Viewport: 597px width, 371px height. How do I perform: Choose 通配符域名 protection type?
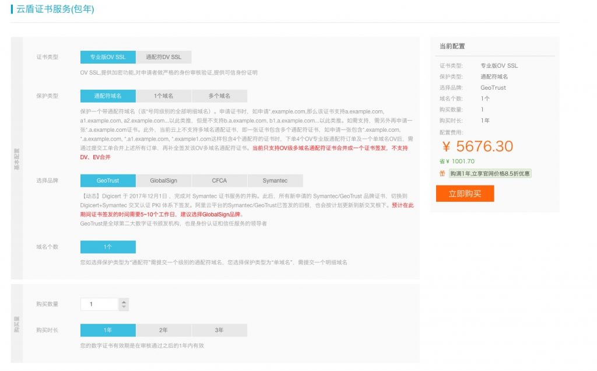108,96
